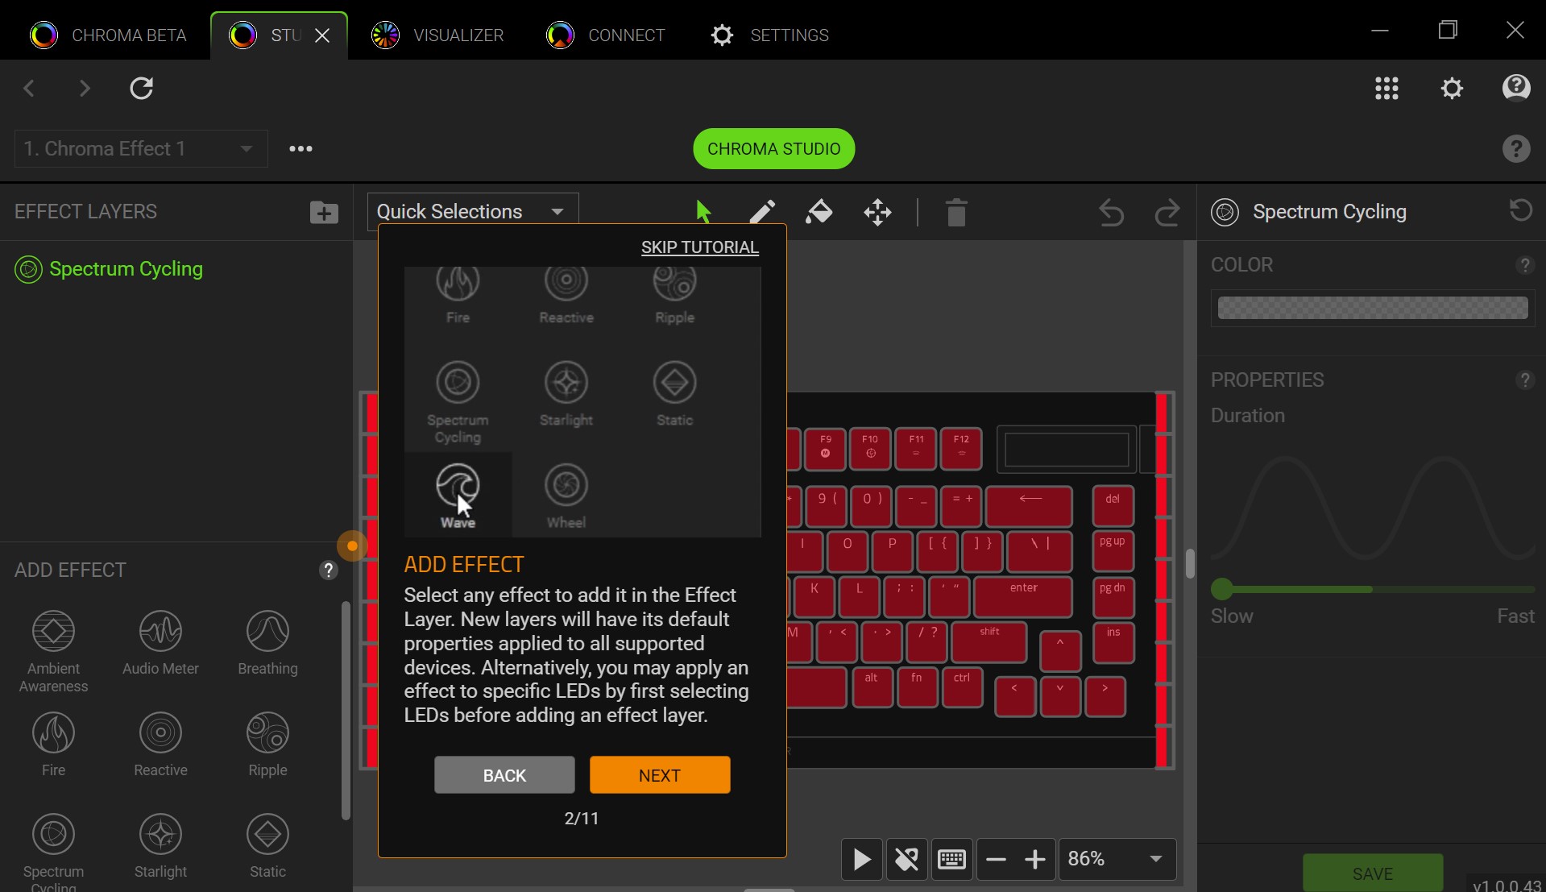Viewport: 1546px width, 892px height.
Task: Show the keyboard device view
Action: (951, 859)
